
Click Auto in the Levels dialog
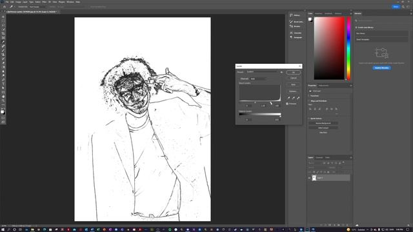(x=293, y=84)
